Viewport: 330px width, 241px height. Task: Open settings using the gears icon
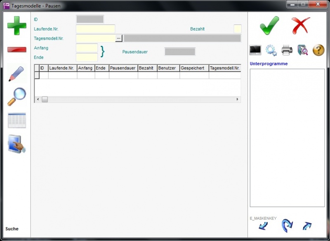(271, 50)
